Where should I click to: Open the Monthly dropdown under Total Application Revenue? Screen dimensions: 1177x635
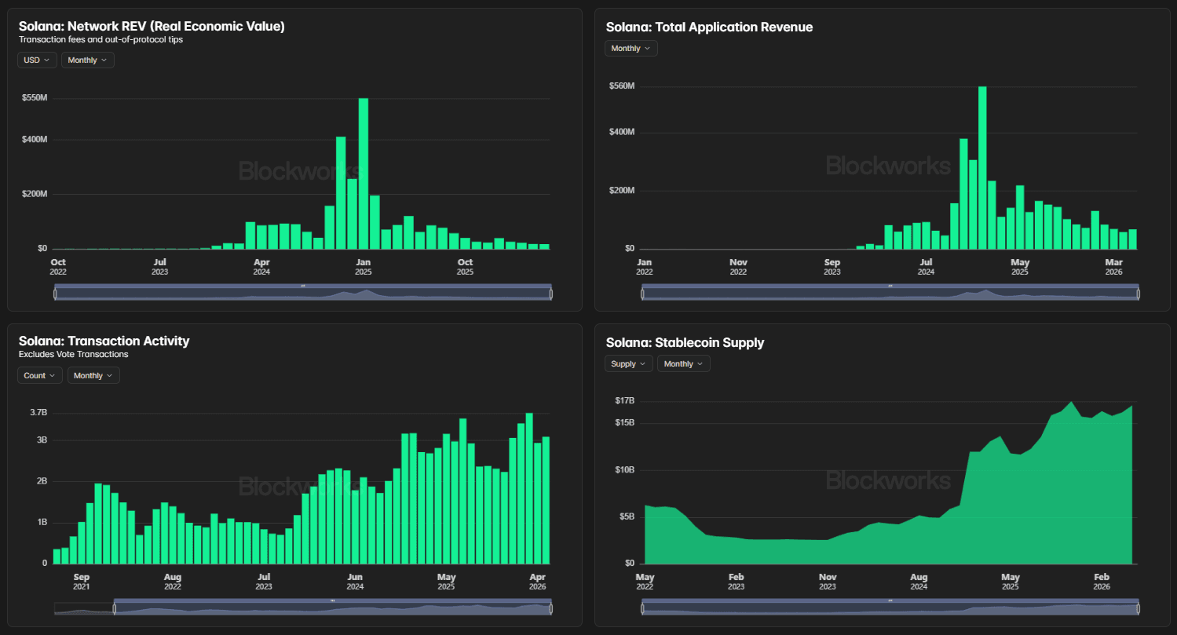[631, 48]
